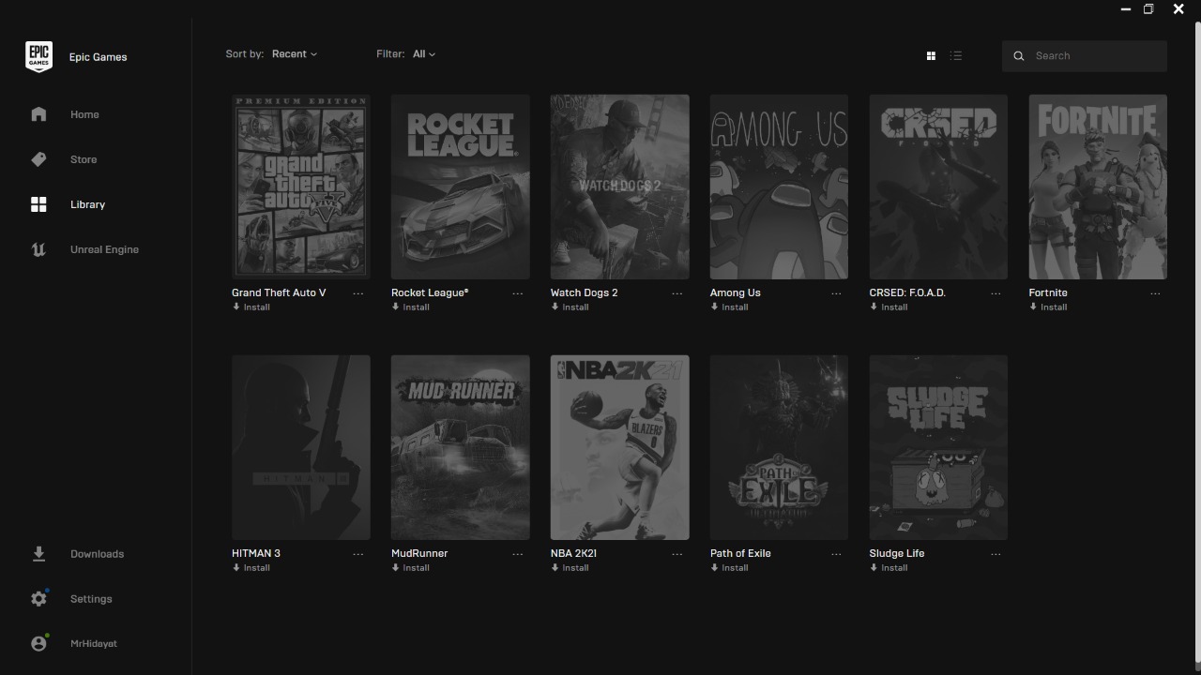Open Rocket League three-dot options

pyautogui.click(x=518, y=293)
